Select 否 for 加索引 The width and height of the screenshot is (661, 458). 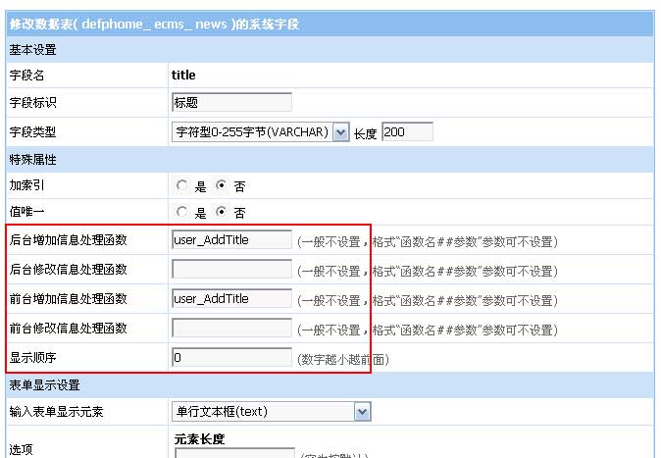(x=222, y=185)
